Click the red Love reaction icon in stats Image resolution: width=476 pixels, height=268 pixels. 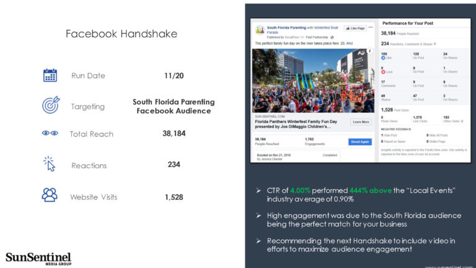[x=383, y=72]
